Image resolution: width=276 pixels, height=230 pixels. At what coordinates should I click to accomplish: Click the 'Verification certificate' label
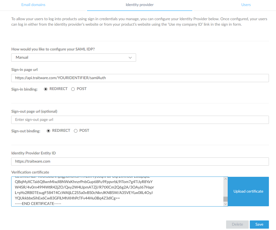click(30, 172)
